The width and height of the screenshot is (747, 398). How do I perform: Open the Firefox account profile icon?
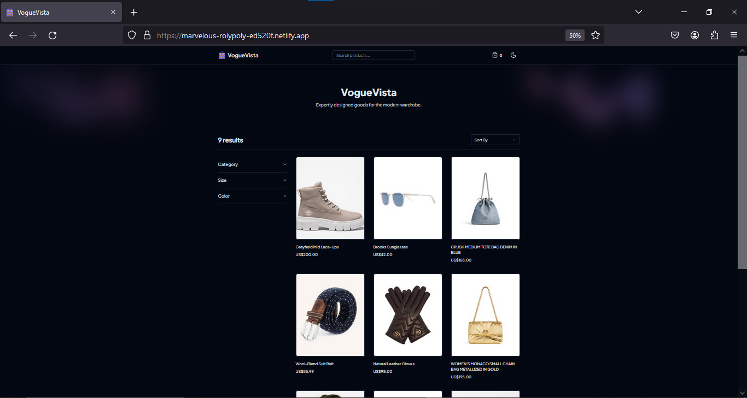pyautogui.click(x=695, y=35)
